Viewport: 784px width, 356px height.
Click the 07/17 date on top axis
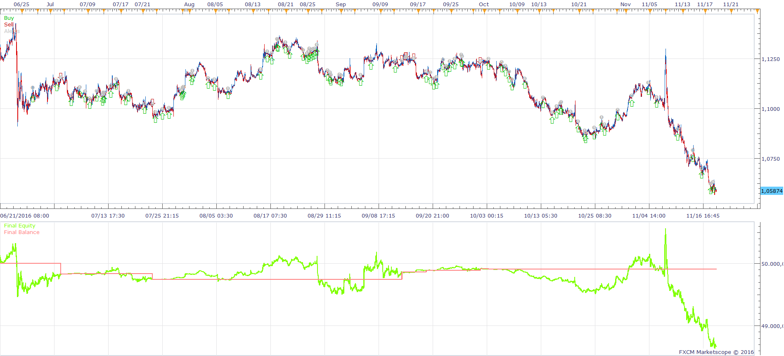click(121, 5)
